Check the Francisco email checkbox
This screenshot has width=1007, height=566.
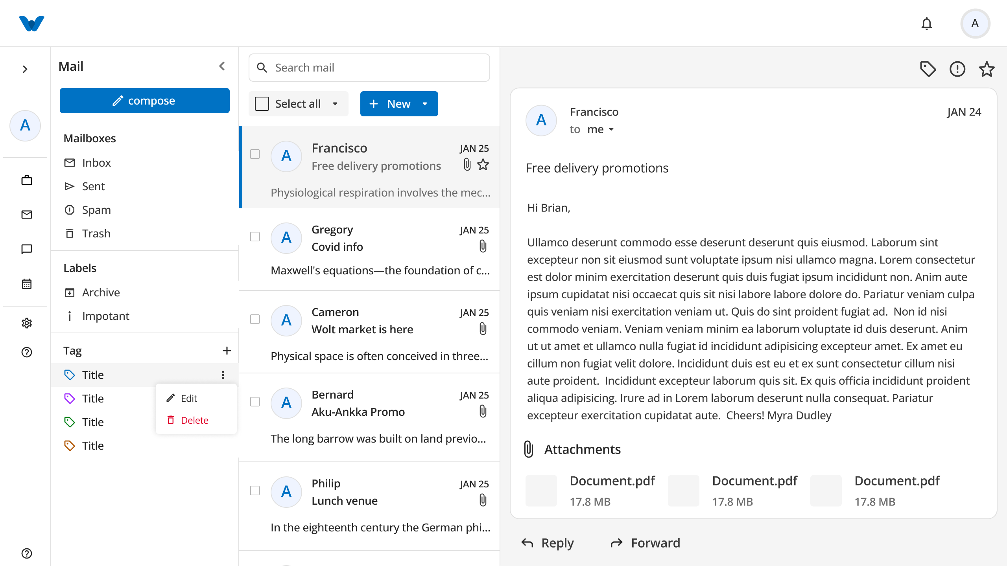coord(255,154)
